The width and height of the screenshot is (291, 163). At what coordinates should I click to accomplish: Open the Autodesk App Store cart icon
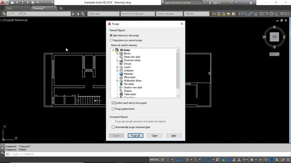[x=236, y=3]
